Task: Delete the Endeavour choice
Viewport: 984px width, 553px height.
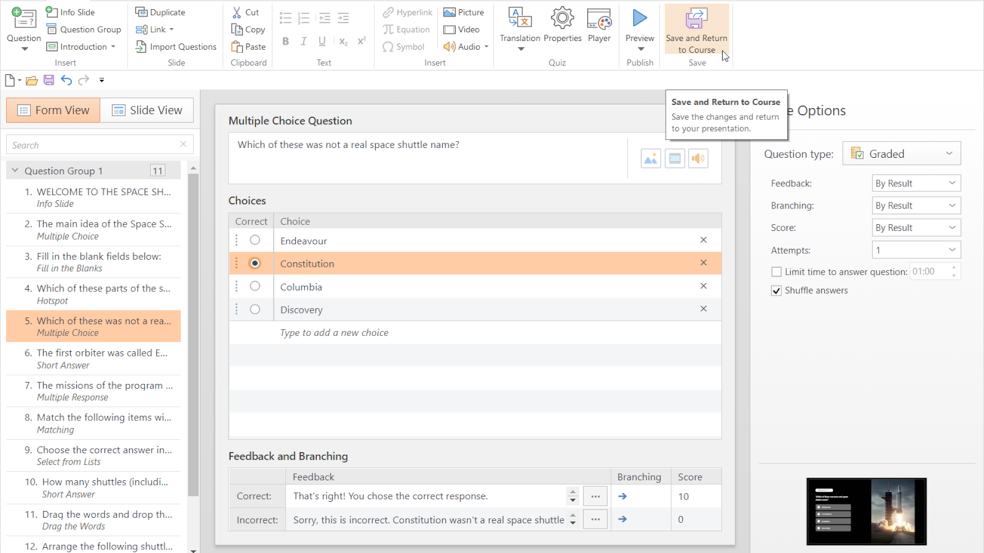Action: (x=704, y=240)
